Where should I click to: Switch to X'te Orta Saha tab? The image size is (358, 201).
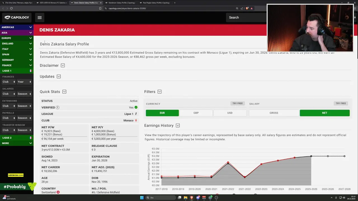[17, 3]
